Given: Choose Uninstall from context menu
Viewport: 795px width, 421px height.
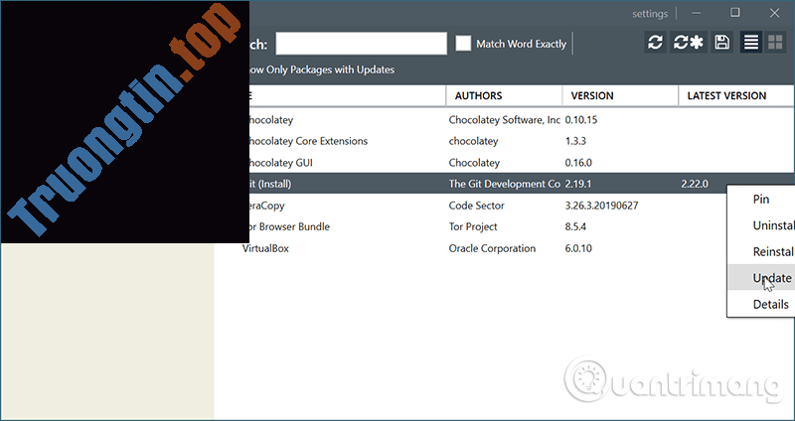Looking at the screenshot, I should pos(760,225).
